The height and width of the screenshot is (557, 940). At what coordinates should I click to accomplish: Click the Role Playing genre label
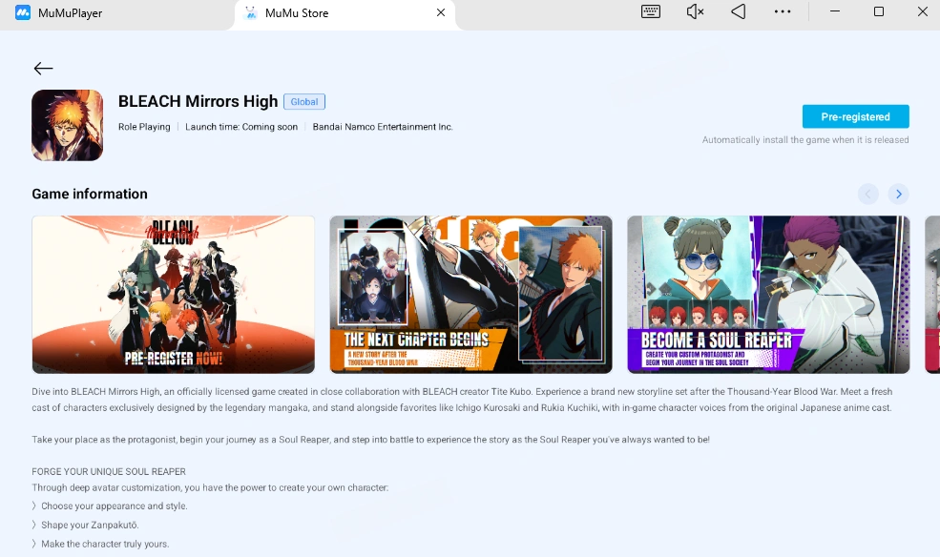pyautogui.click(x=144, y=127)
